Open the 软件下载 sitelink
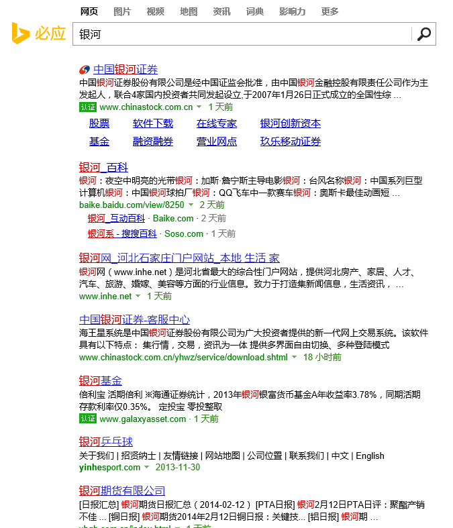Screen dimensions: 453x528 coord(153,123)
